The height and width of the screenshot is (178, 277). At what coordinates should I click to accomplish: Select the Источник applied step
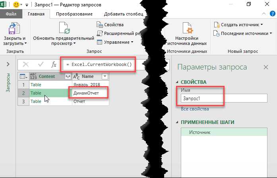224,132
